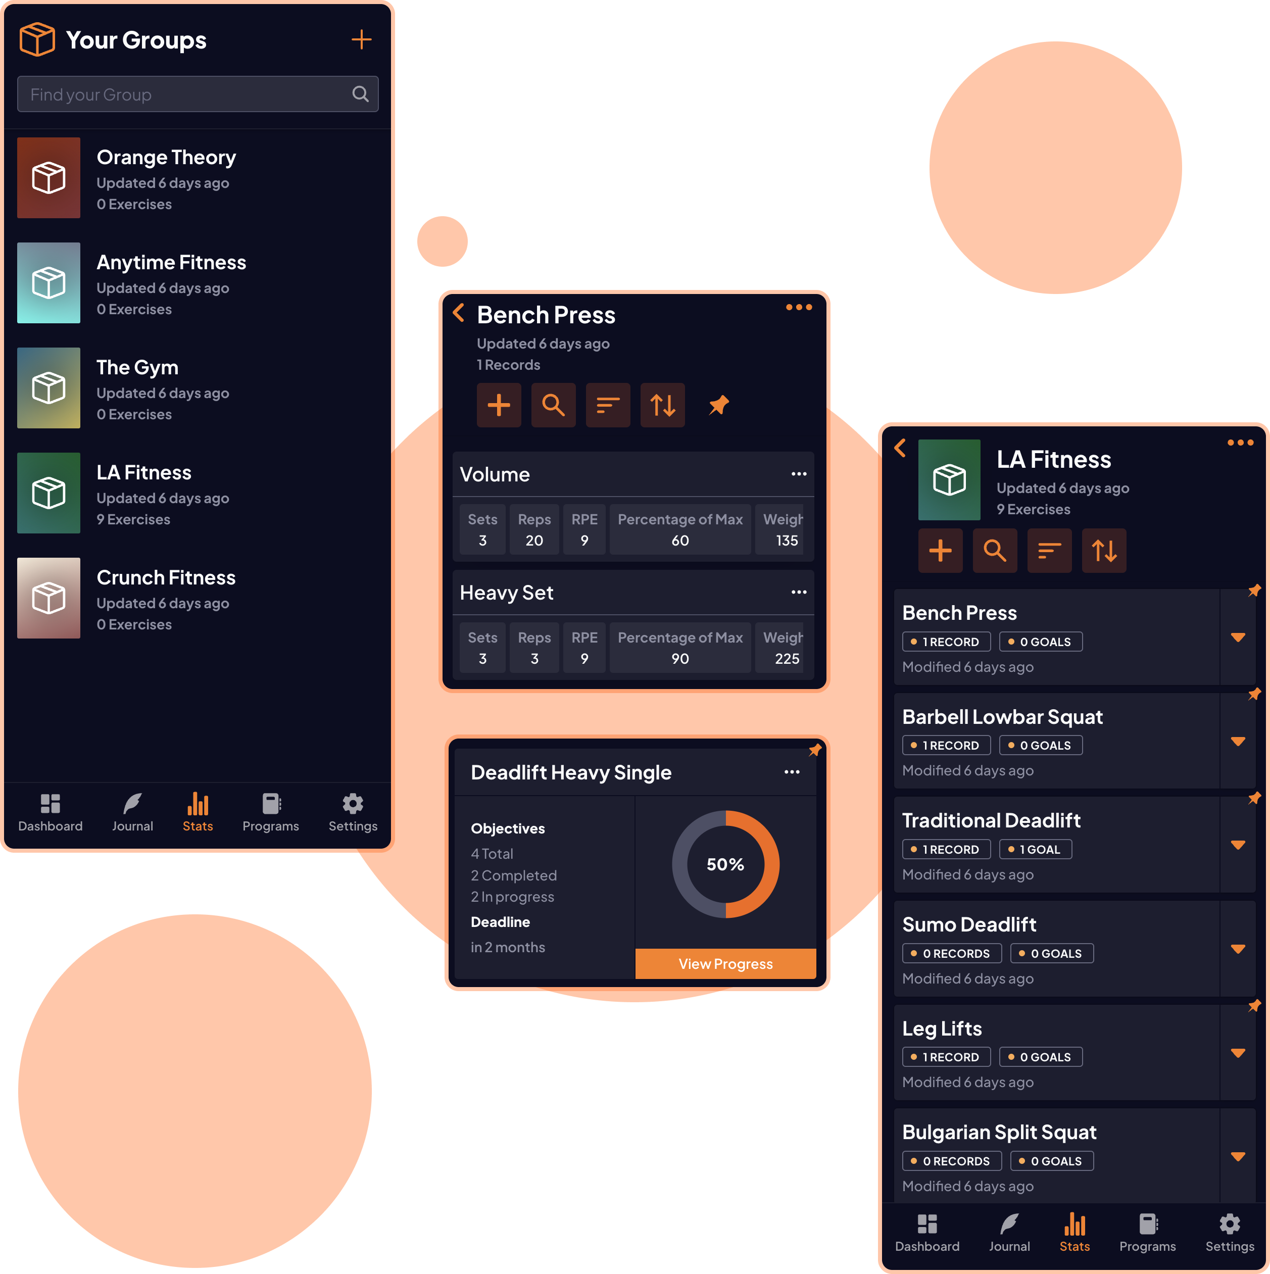
Task: Interact with the 50% circular progress indicator
Action: (x=726, y=863)
